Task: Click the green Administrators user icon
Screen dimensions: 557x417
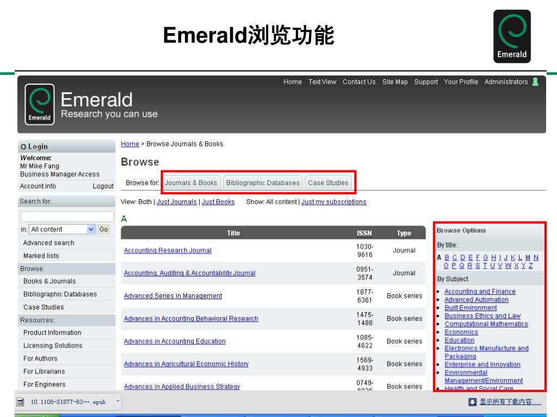Action: pos(535,82)
